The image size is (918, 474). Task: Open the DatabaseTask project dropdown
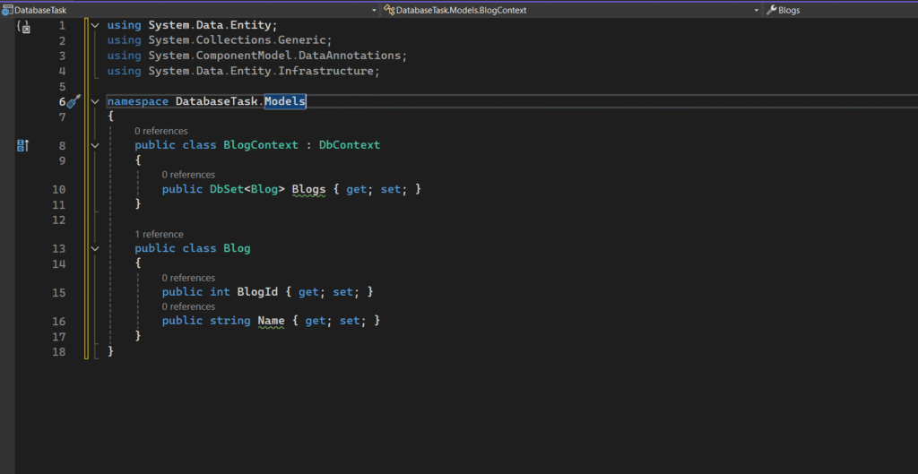click(373, 10)
